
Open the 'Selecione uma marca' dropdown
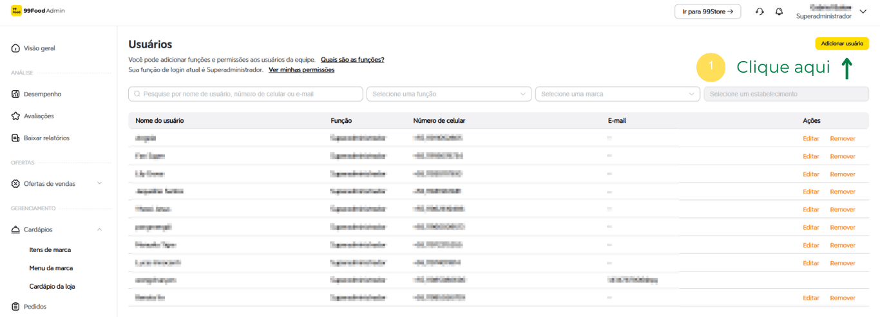coord(617,94)
